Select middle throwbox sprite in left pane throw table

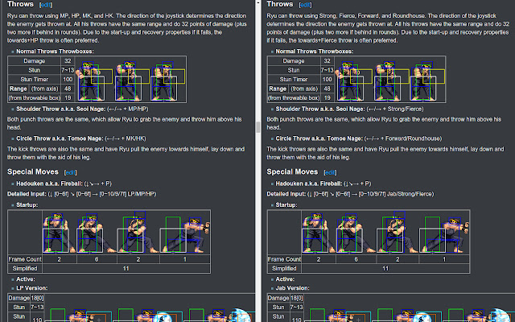coord(130,80)
